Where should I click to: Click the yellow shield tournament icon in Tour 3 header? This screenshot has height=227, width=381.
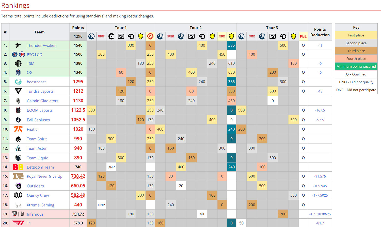(293, 36)
